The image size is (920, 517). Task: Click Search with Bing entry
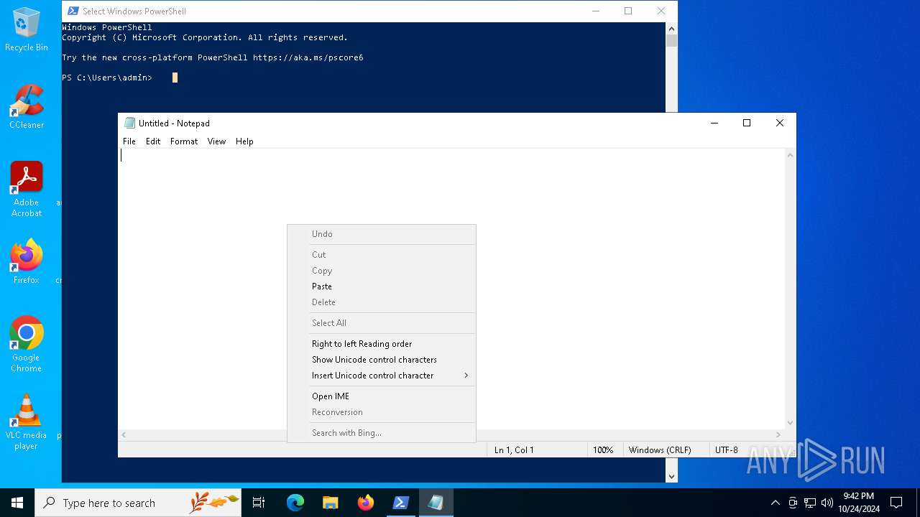pos(381,433)
